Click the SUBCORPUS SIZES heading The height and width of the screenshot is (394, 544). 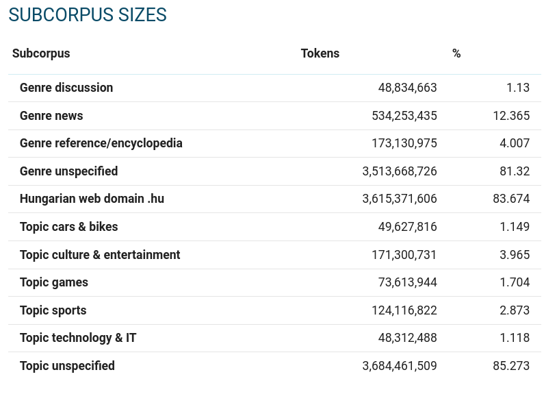tap(88, 15)
